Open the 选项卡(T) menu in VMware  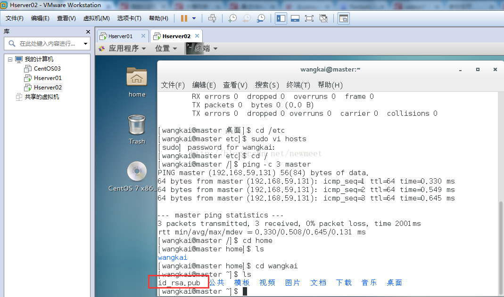click(x=129, y=18)
